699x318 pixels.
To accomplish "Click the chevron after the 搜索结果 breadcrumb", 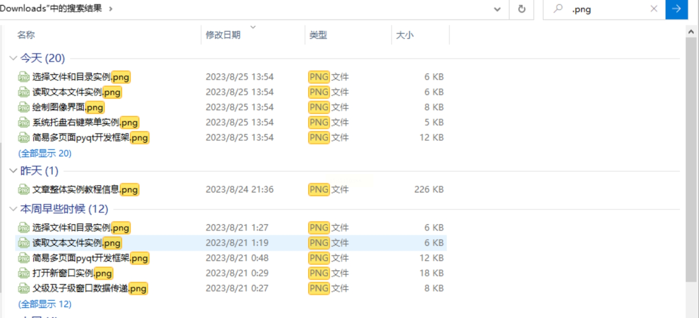I will [111, 9].
